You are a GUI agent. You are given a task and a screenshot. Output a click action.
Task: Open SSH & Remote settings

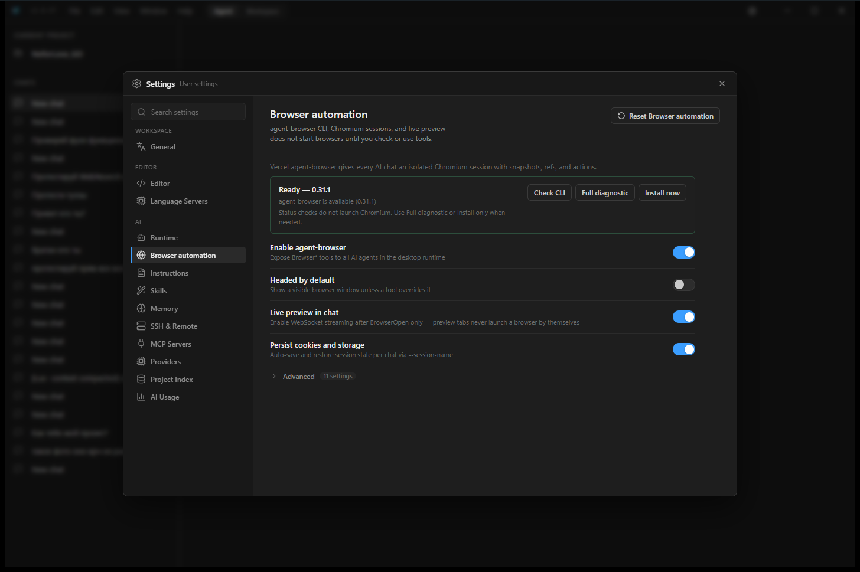point(188,326)
